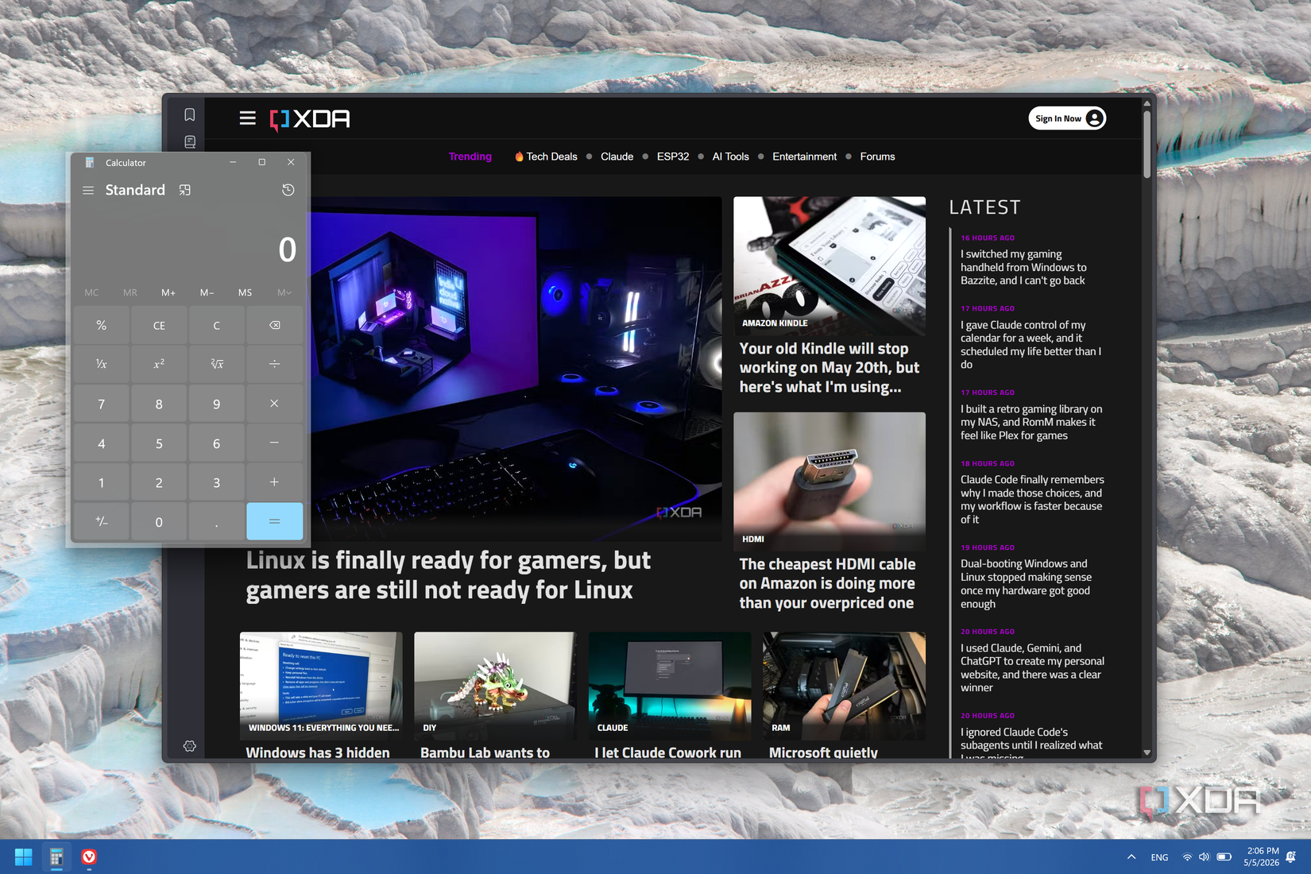
Task: Select the Trending nav item
Action: (470, 157)
